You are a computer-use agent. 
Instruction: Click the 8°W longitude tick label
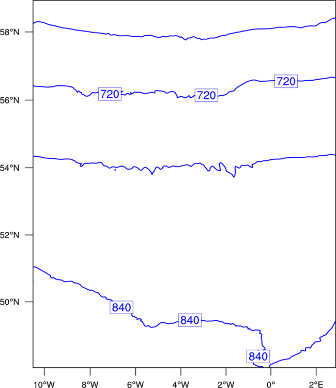click(x=90, y=384)
